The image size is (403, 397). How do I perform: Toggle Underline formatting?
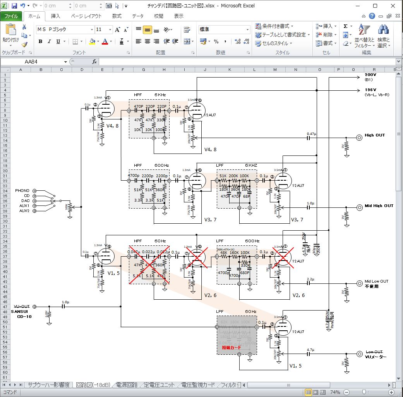[58, 41]
